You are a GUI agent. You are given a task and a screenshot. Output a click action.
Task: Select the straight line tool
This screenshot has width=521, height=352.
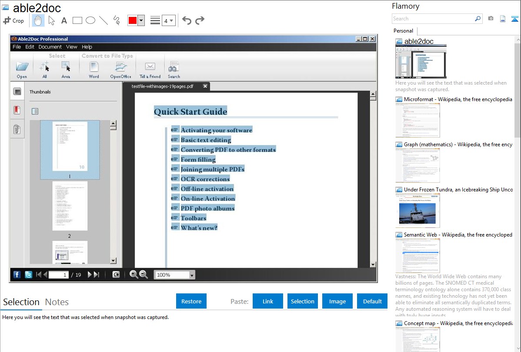104,20
